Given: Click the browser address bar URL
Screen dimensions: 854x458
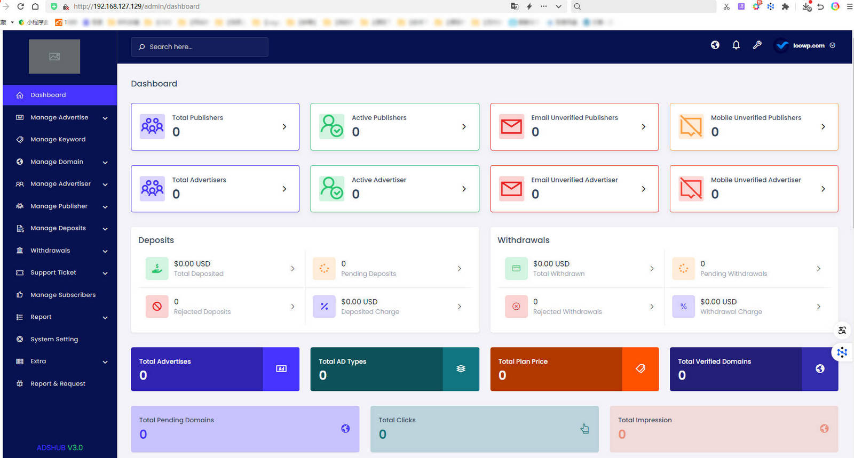Looking at the screenshot, I should [x=137, y=6].
